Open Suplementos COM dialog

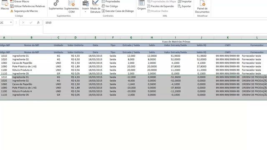pos(71,7)
